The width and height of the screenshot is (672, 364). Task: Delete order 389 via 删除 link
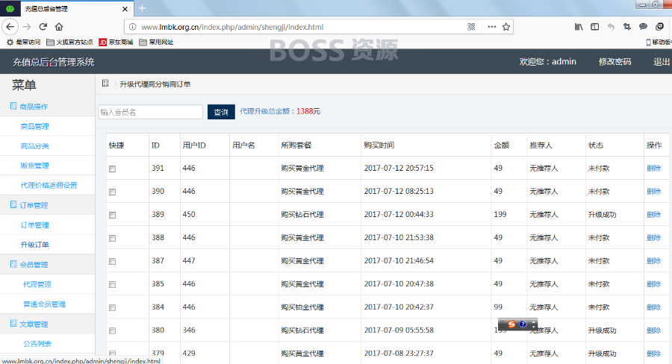653,215
